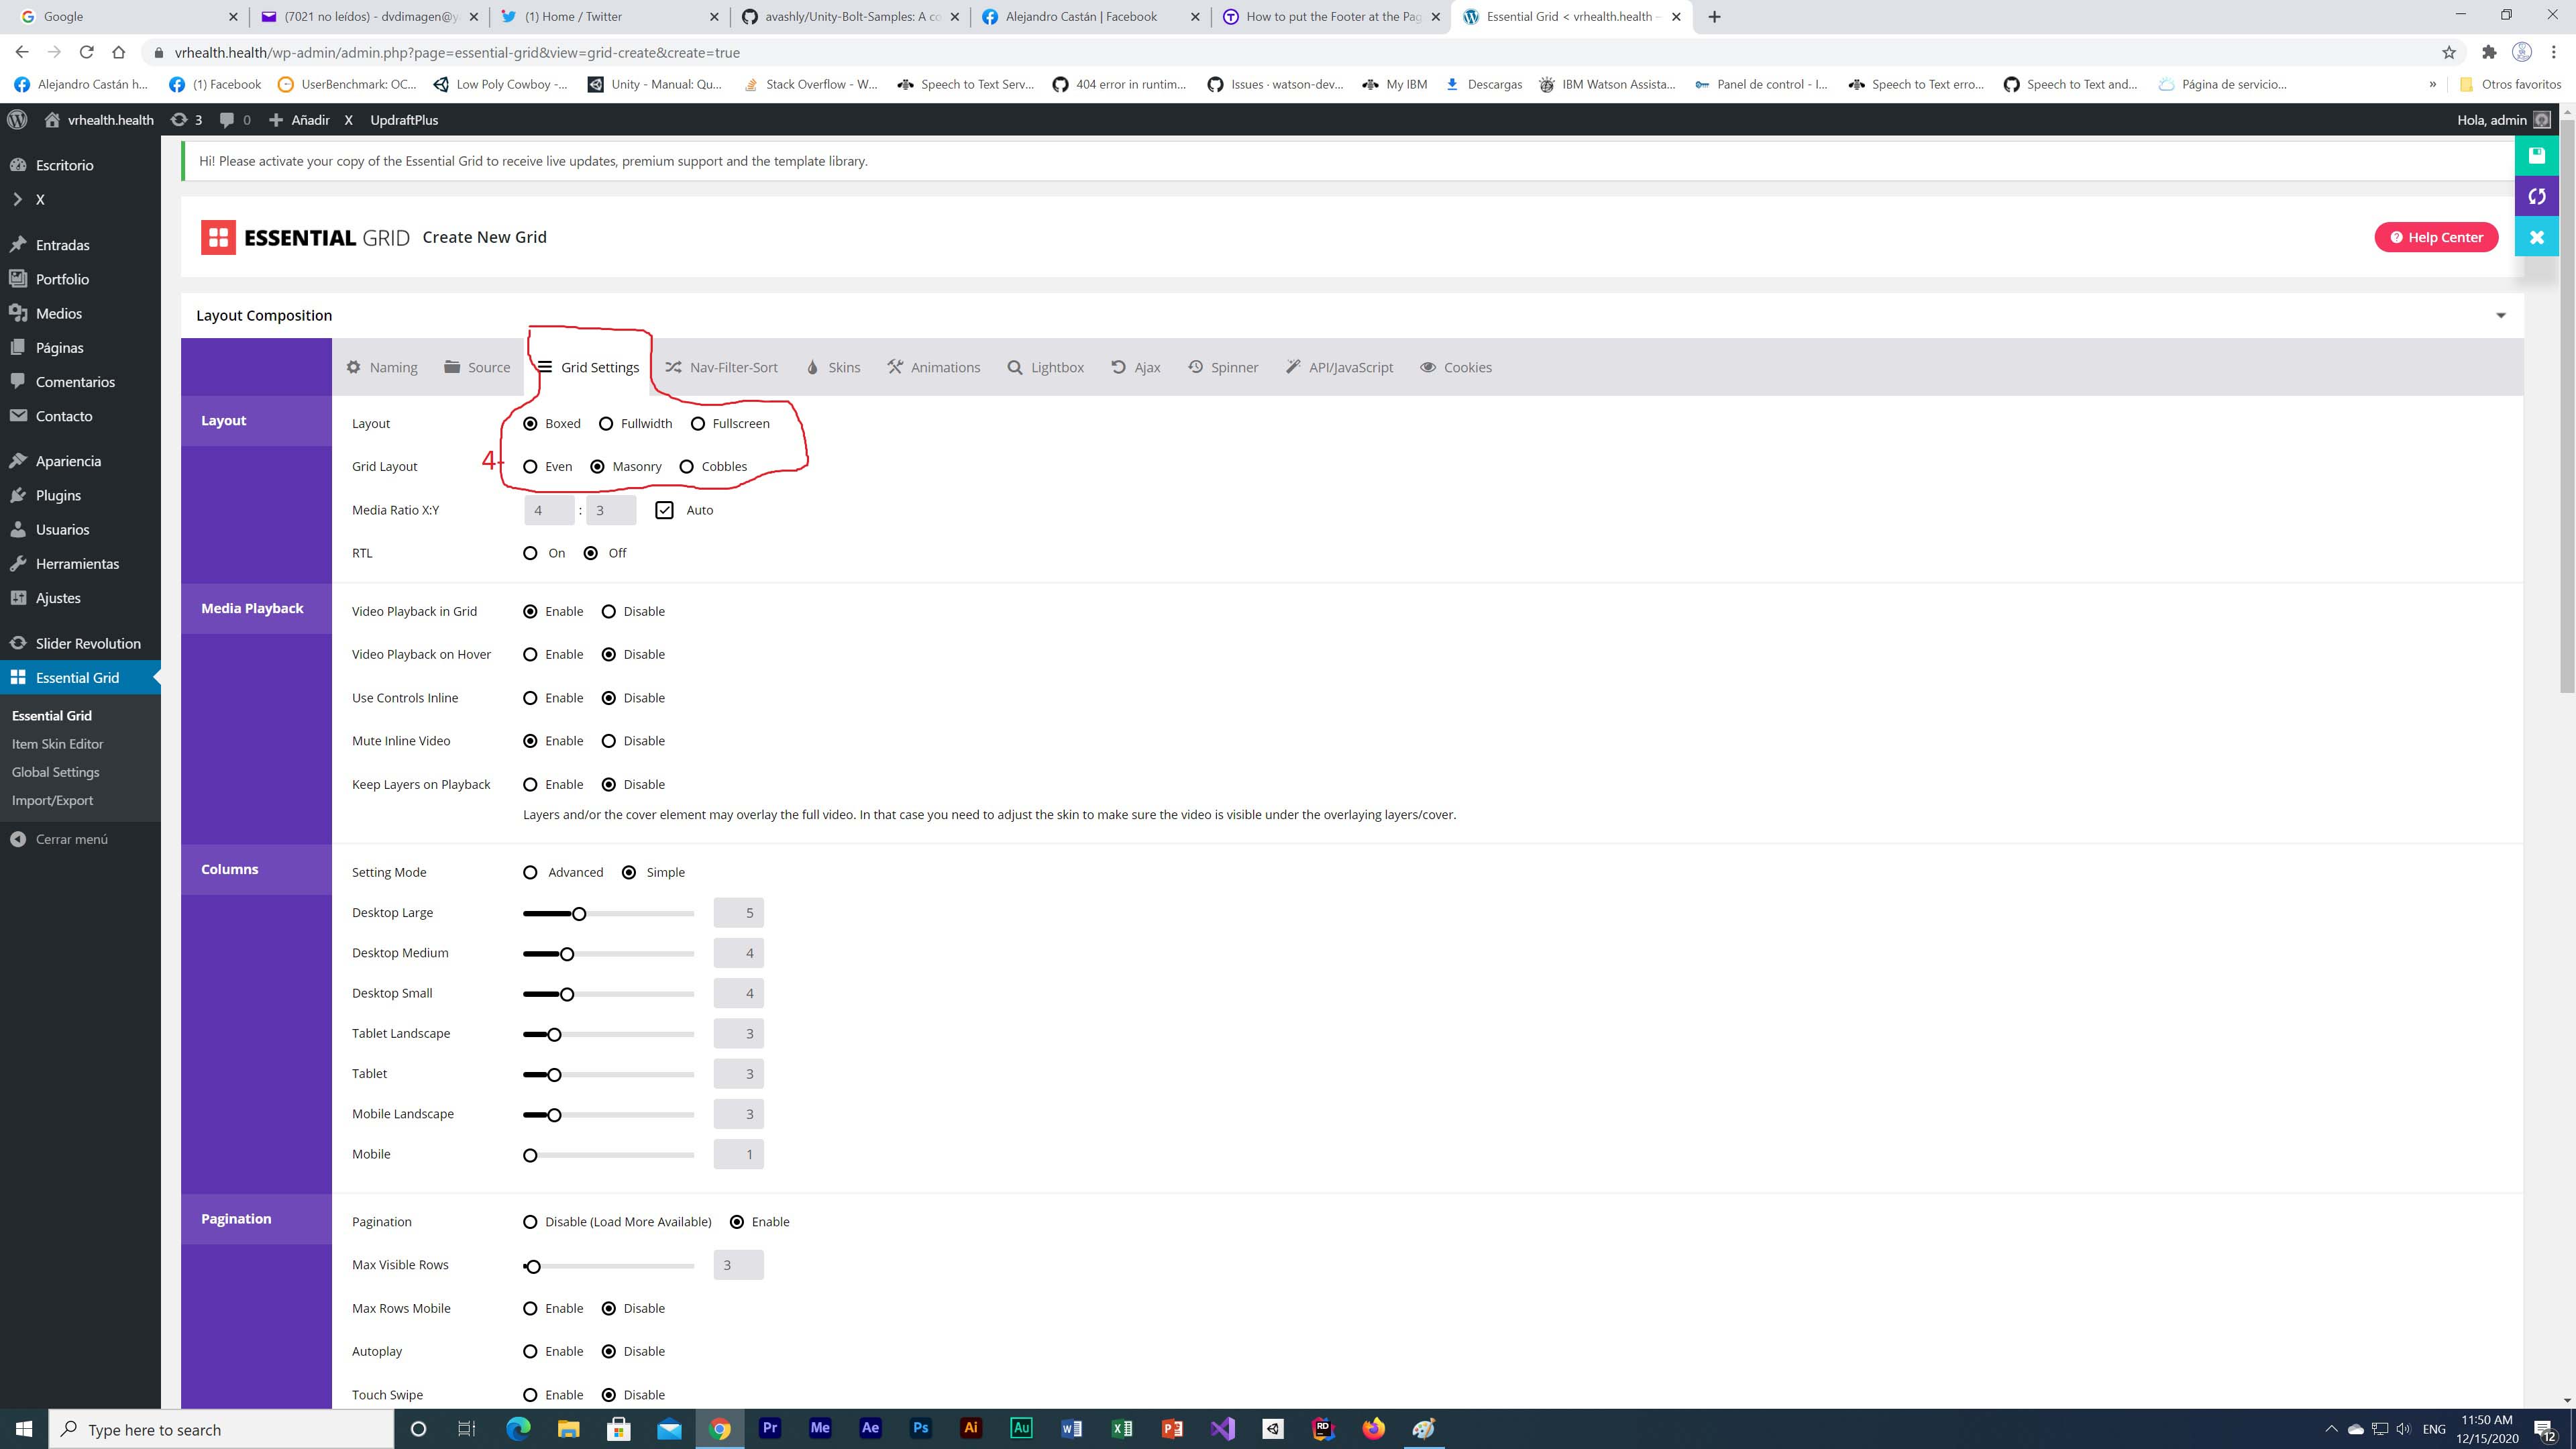Open the Hola, admin account menu
The height and width of the screenshot is (1449, 2576).
(x=2504, y=120)
